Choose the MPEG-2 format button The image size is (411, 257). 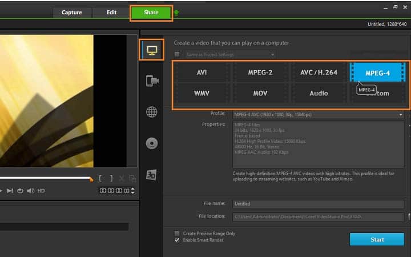pos(260,73)
